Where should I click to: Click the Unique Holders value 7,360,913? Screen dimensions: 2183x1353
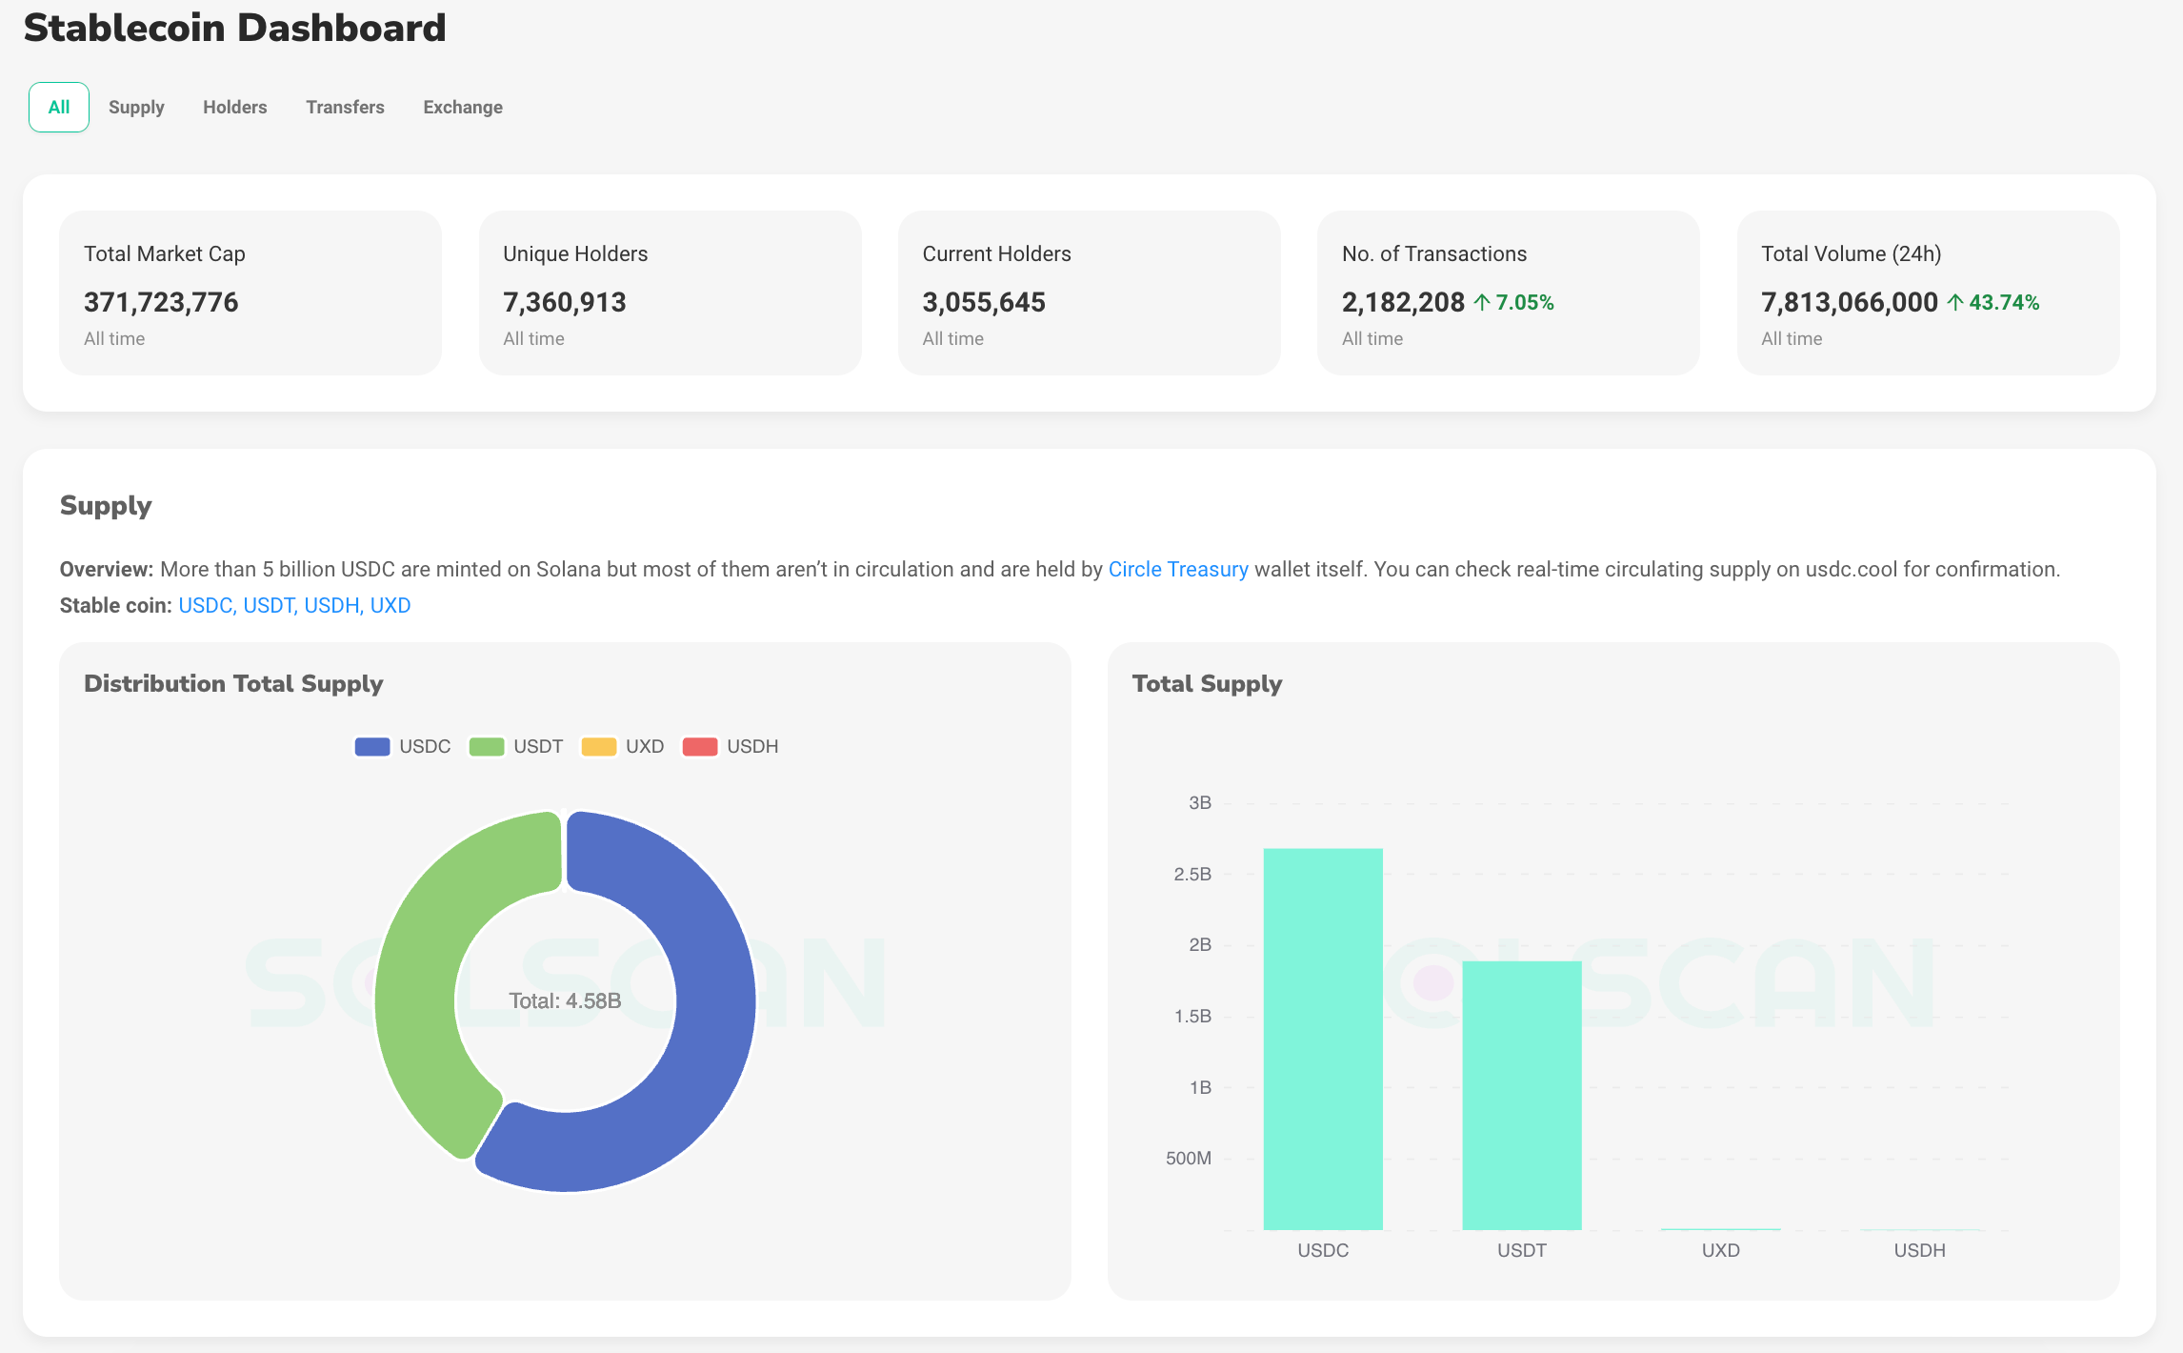tap(565, 302)
